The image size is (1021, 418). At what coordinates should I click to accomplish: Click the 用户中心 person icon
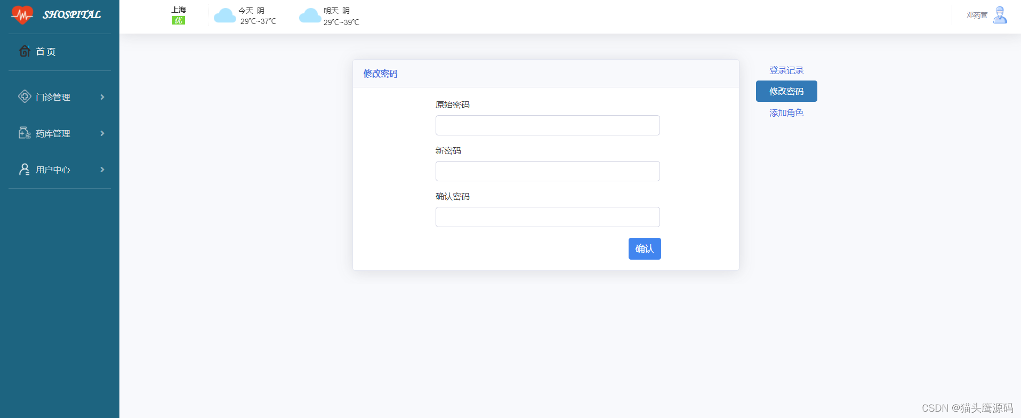tap(25, 169)
